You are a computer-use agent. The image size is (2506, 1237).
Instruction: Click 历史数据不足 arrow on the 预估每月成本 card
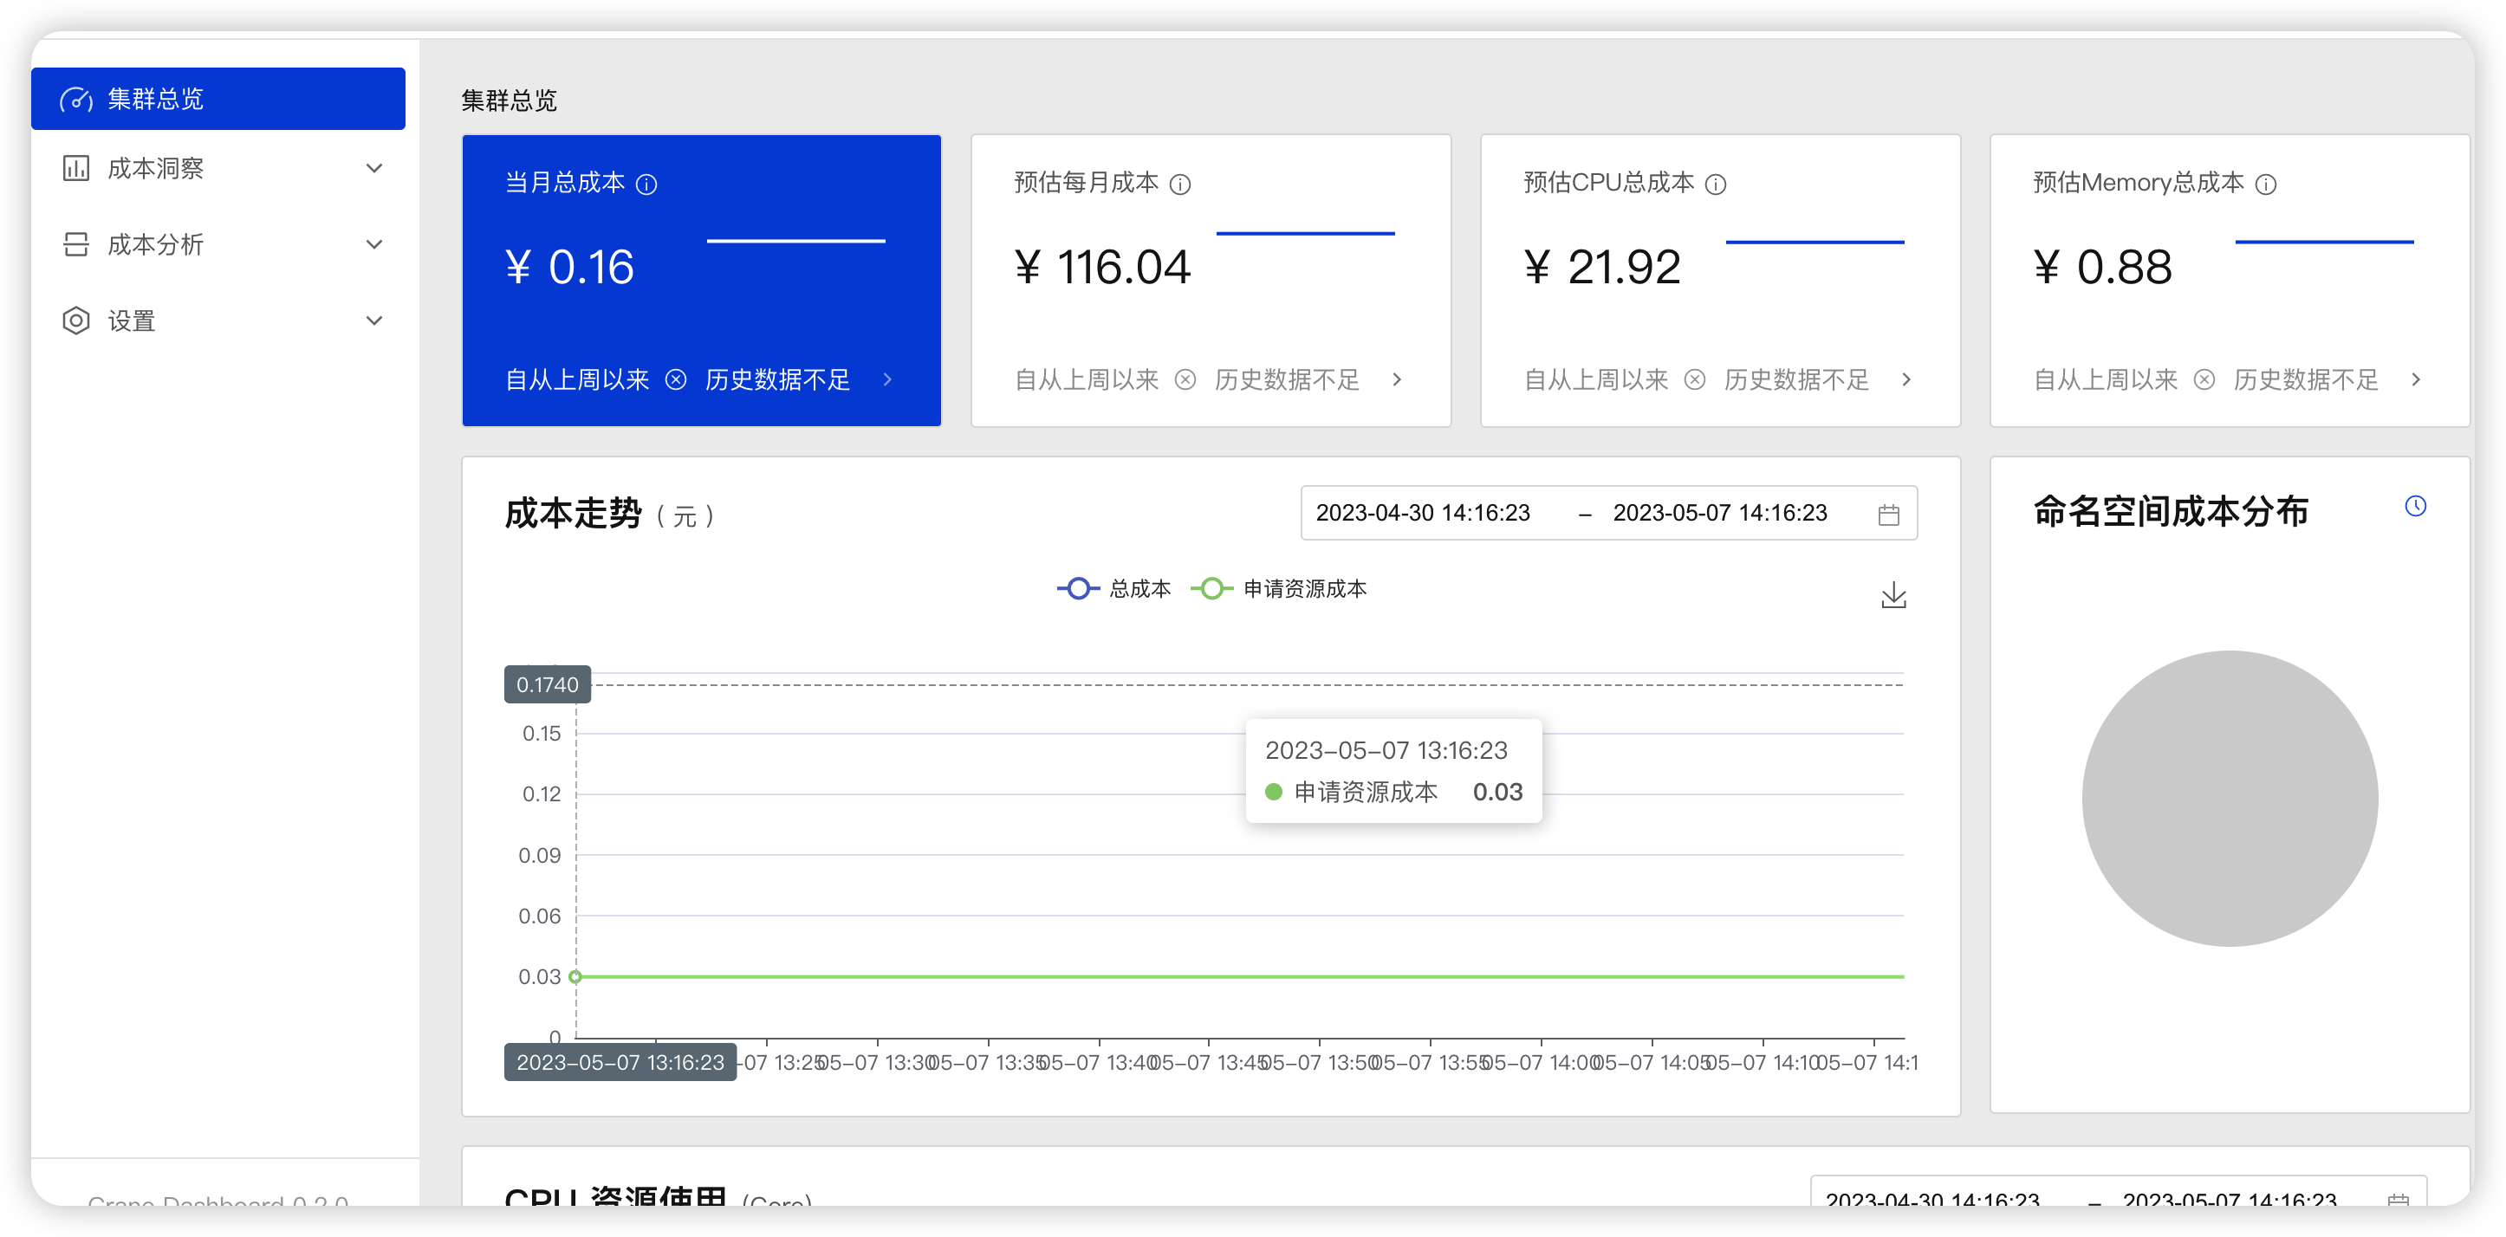[x=1398, y=380]
